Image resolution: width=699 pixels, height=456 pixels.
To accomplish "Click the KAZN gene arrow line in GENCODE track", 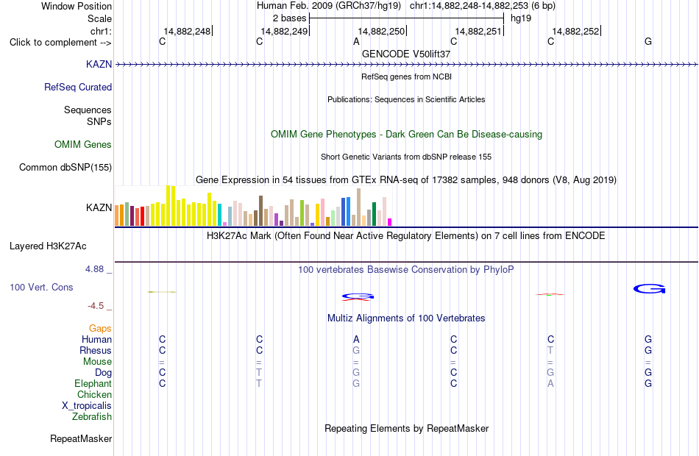I will pyautogui.click(x=406, y=65).
